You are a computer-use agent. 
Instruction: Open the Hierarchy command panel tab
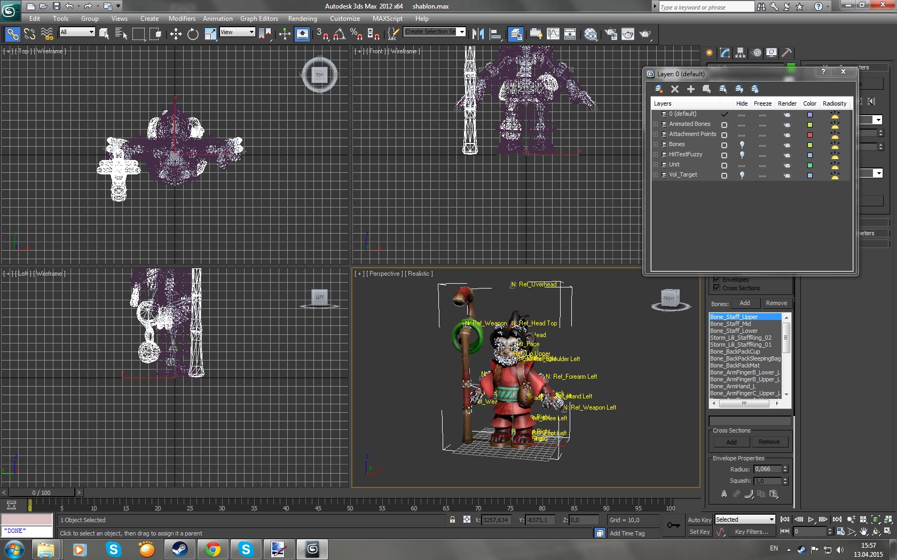[x=740, y=53]
